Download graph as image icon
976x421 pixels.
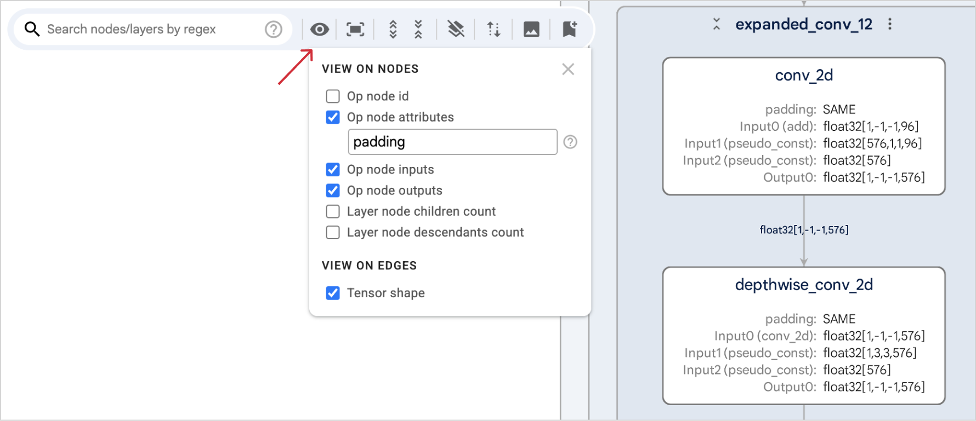(531, 29)
